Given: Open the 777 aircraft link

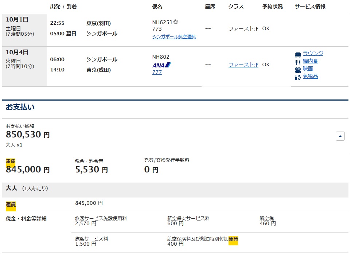Looking at the screenshot, I should pyautogui.click(x=157, y=72).
